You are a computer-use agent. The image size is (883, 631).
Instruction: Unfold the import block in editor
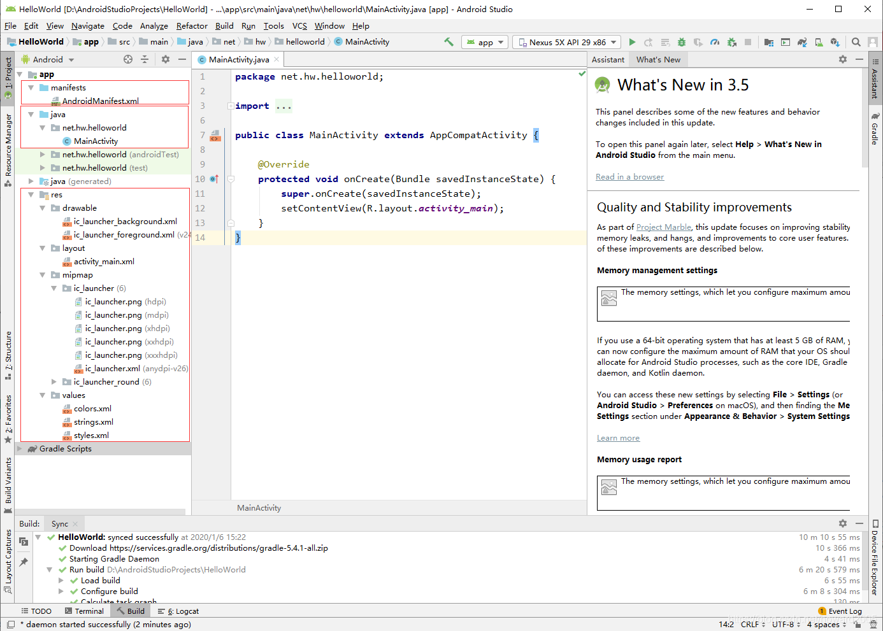(231, 106)
